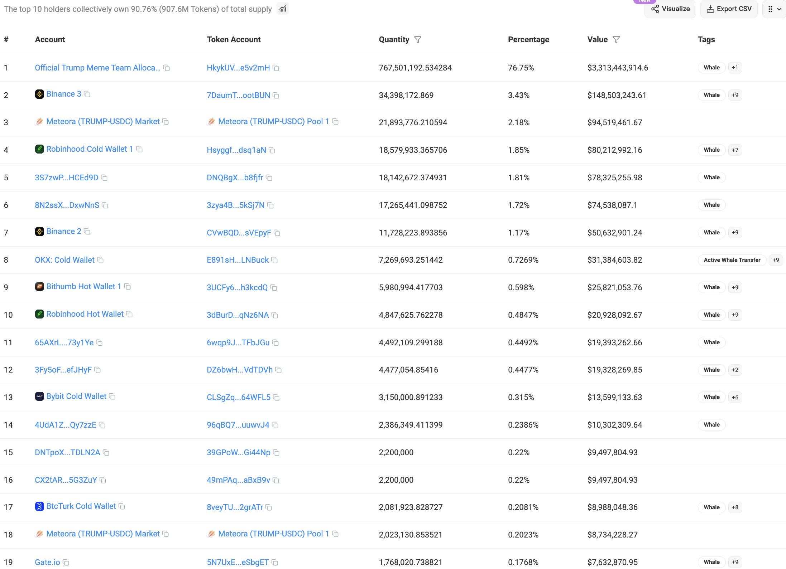The image size is (786, 569).
Task: Open token account 96qBQ7...uuwvJ4
Action: [238, 425]
